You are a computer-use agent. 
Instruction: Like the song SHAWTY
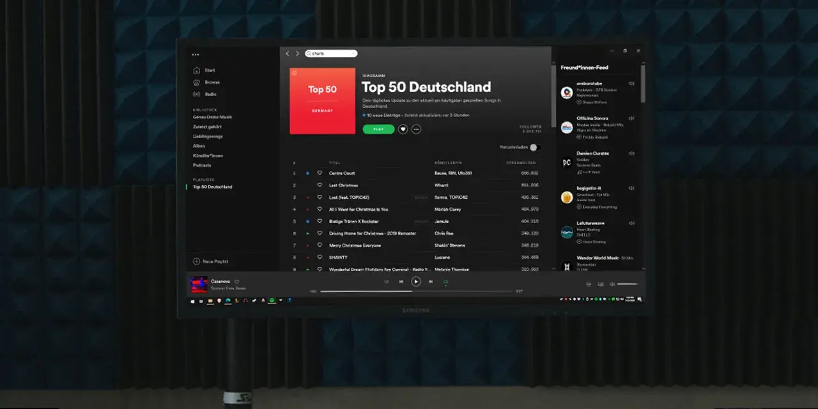coord(320,257)
